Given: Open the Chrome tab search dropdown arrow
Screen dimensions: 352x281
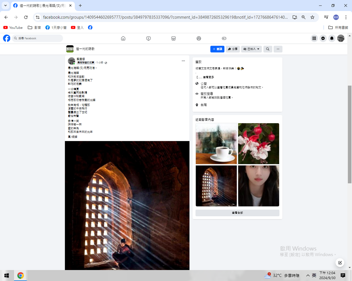Looking at the screenshot, I should coord(5,5).
